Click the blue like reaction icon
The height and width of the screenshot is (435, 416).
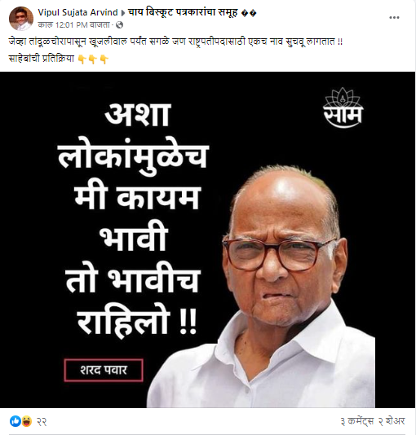(x=15, y=421)
